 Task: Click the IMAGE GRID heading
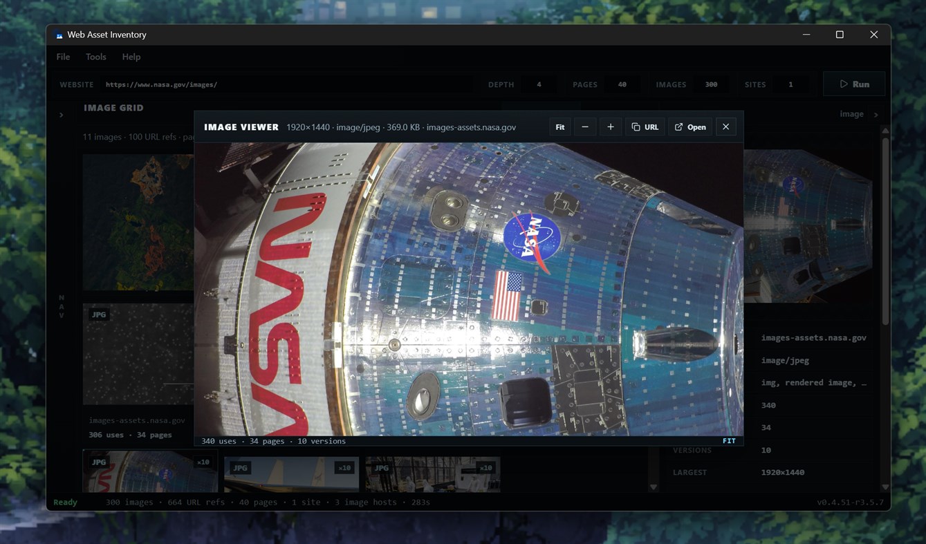click(x=113, y=108)
